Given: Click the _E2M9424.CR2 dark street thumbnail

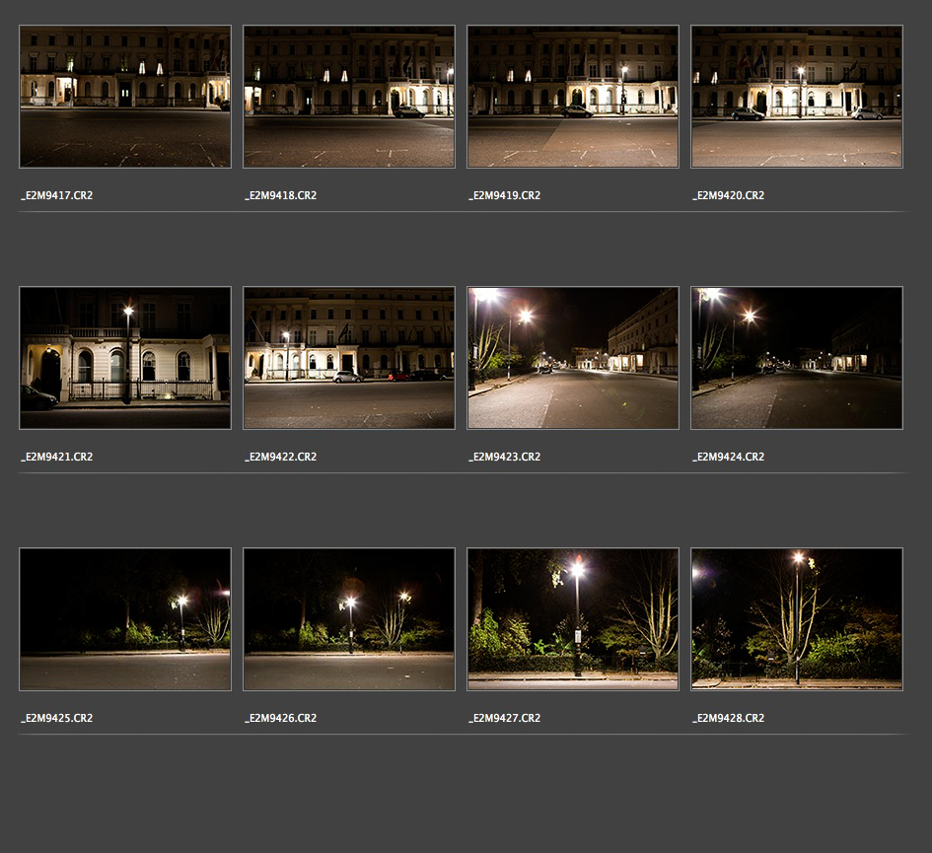Looking at the screenshot, I should (797, 358).
